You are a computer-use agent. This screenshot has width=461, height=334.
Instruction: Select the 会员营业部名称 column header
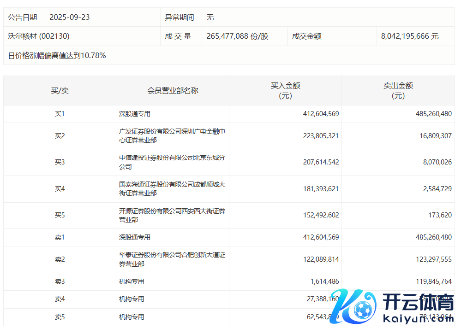pos(173,91)
